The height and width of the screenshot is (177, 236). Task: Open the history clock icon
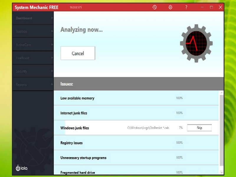(x=155, y=7)
